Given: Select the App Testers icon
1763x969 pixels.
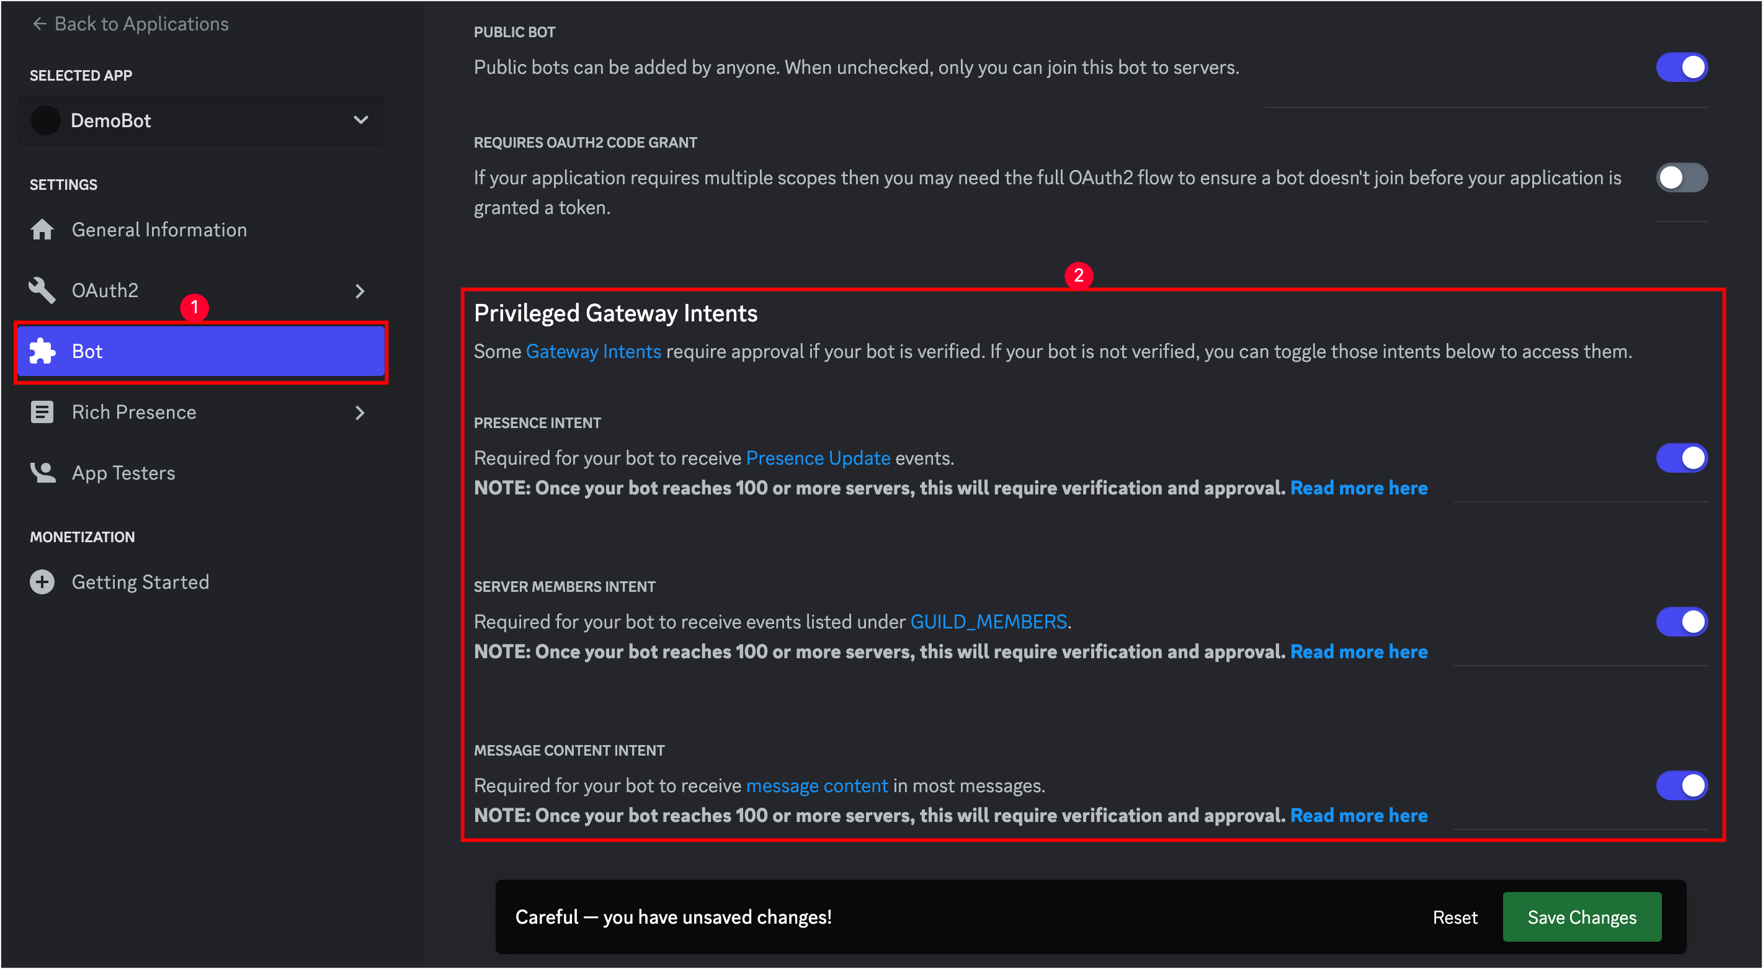Looking at the screenshot, I should pyautogui.click(x=42, y=472).
